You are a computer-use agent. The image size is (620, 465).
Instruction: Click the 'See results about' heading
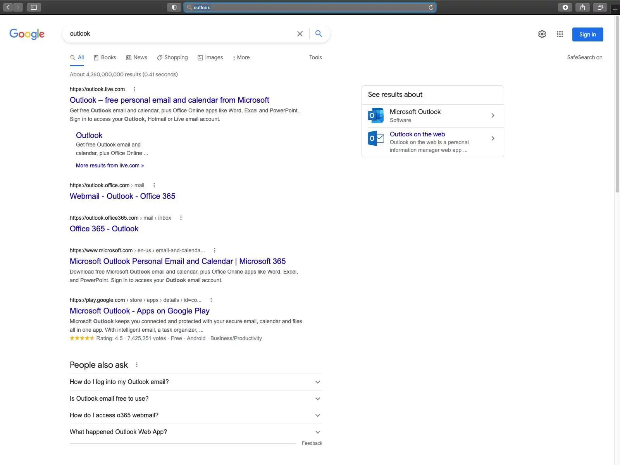(x=395, y=95)
